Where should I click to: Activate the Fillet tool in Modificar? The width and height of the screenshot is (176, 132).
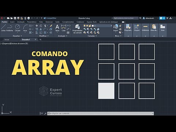45,29
